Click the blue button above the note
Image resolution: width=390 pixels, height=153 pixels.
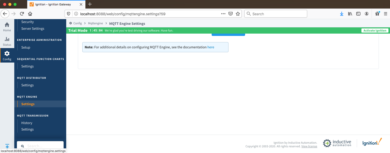228,35
